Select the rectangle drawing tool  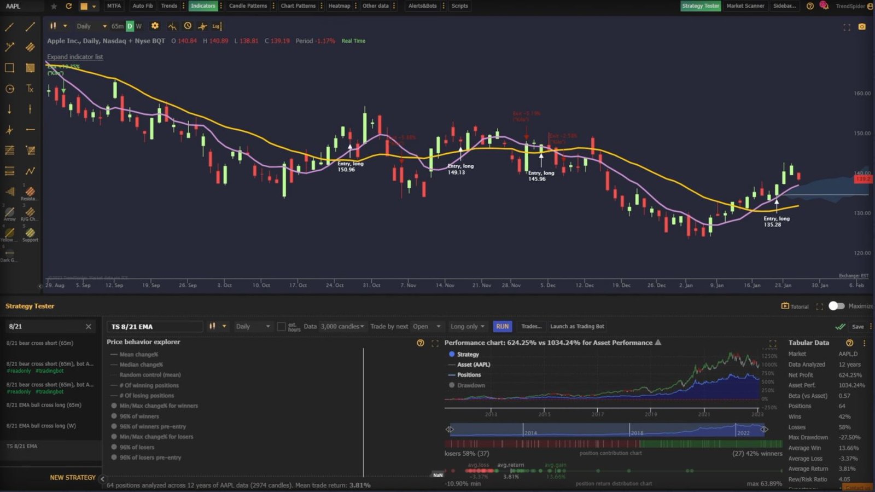point(9,68)
